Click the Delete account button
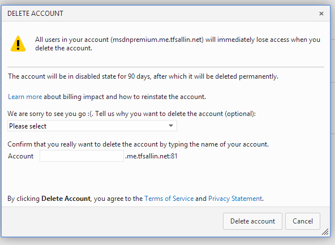The width and height of the screenshot is (335, 245). (252, 221)
